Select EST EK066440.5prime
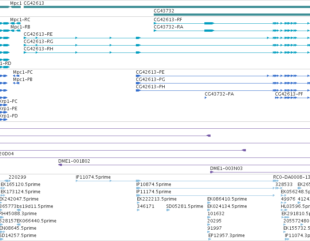 click(36, 221)
